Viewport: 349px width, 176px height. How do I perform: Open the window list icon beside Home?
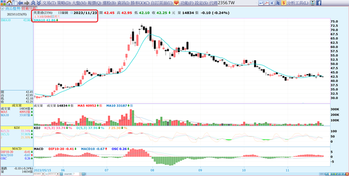(x=15, y=3)
